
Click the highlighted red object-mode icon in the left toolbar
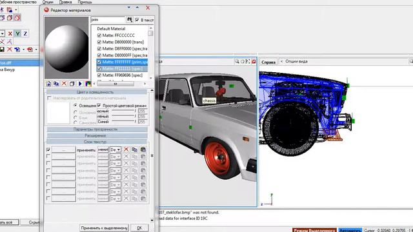click(x=17, y=17)
